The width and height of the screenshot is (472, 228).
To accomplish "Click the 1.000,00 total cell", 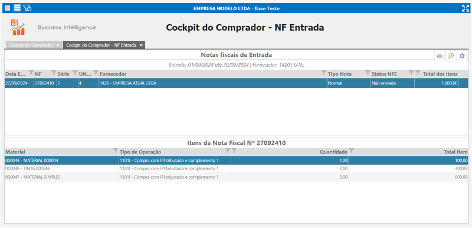I will coord(437,83).
